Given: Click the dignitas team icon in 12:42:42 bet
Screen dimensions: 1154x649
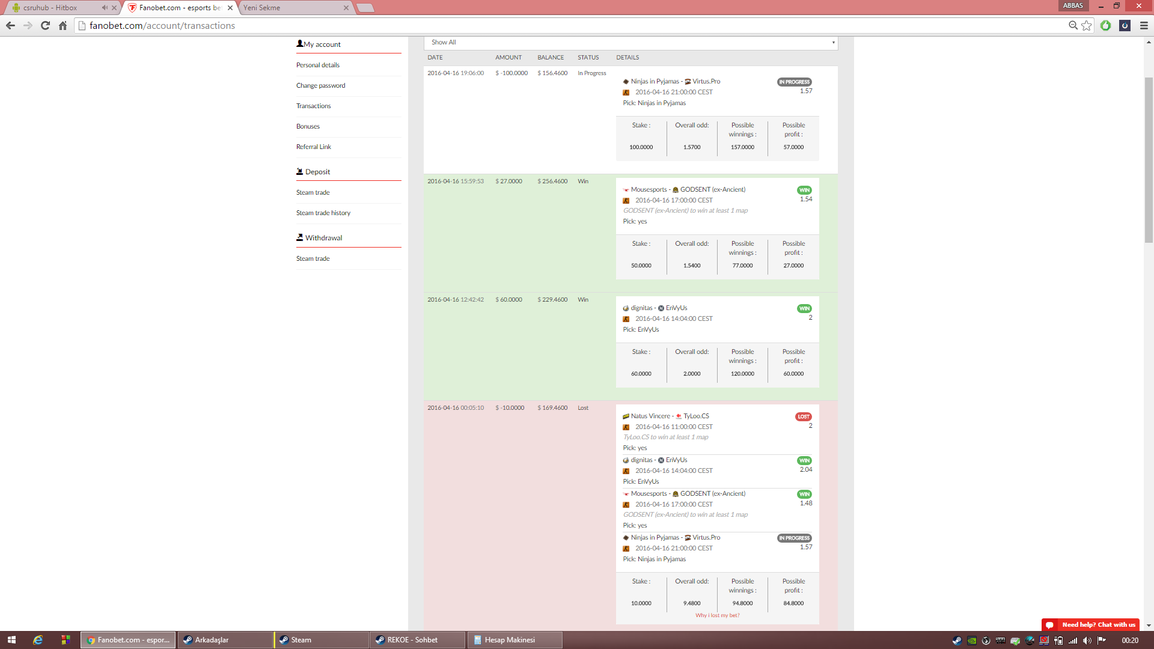Looking at the screenshot, I should click(x=626, y=308).
